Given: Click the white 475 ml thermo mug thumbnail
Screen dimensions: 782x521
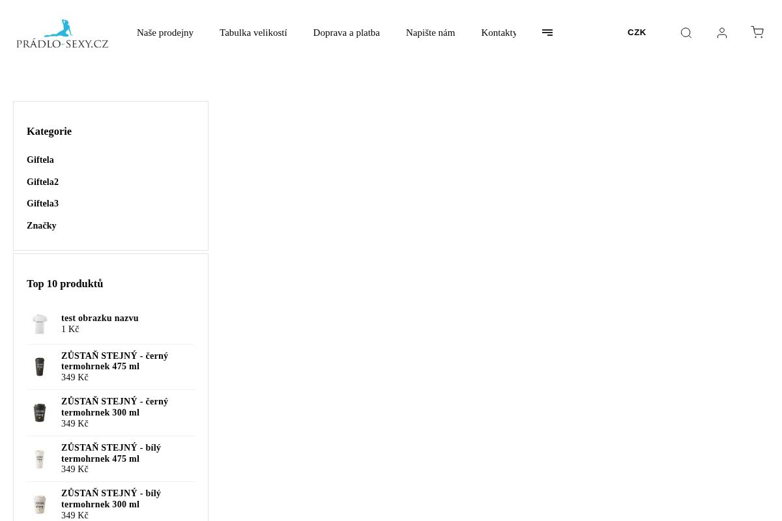Looking at the screenshot, I should (x=40, y=458).
